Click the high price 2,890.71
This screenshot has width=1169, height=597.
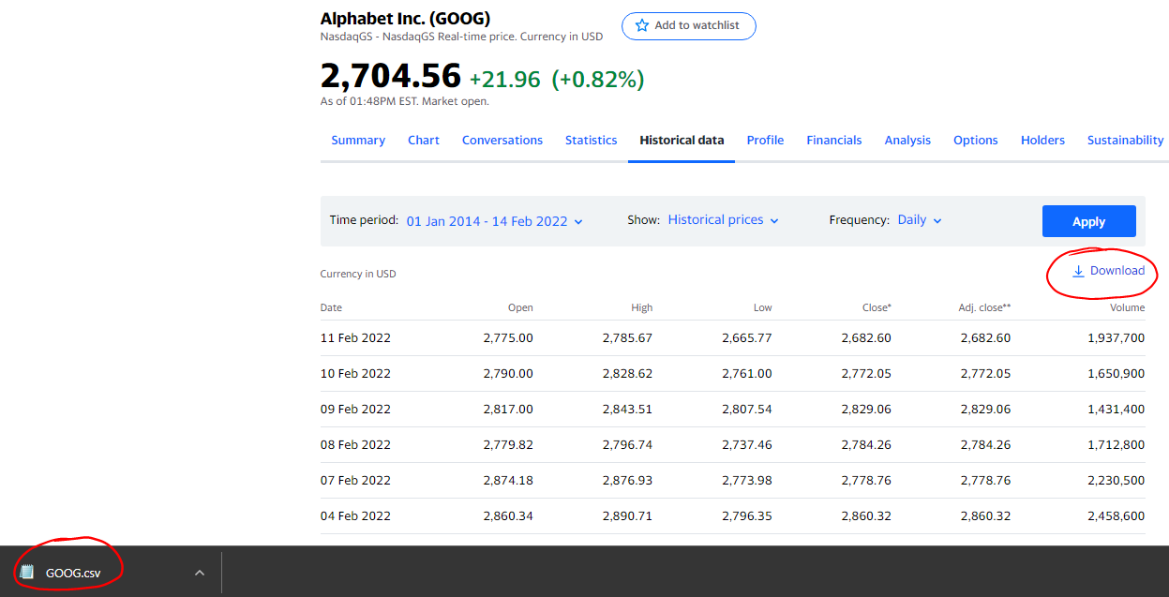coord(627,516)
